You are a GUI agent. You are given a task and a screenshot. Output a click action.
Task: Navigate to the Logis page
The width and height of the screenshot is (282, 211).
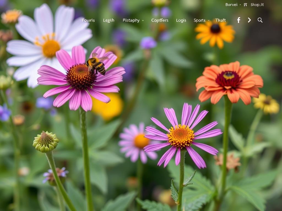click(181, 20)
